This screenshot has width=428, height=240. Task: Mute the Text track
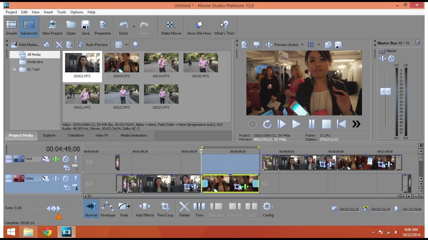pos(66,159)
